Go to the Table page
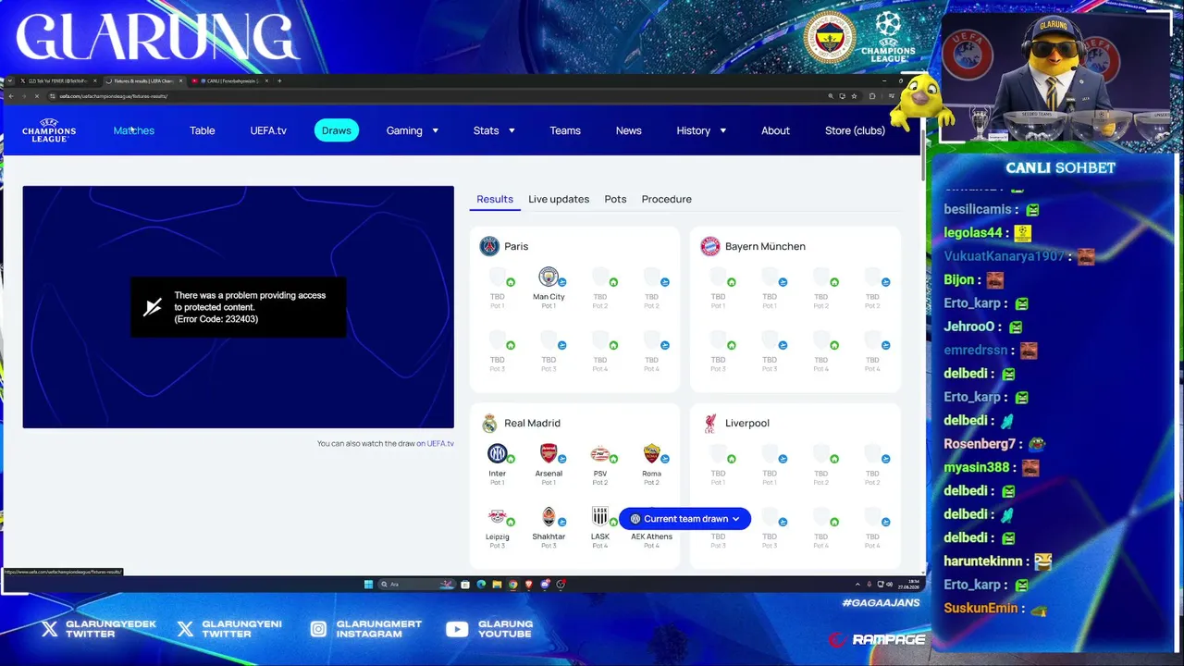Viewport: 1184px width, 666px height. pyautogui.click(x=203, y=130)
